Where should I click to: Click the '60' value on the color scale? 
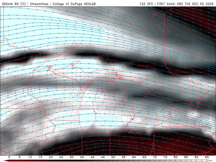pyautogui.click(x=134, y=157)
